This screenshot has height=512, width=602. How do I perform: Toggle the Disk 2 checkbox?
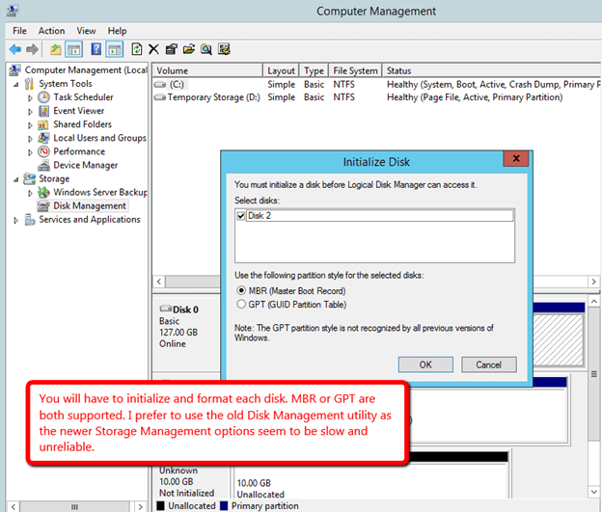[241, 216]
